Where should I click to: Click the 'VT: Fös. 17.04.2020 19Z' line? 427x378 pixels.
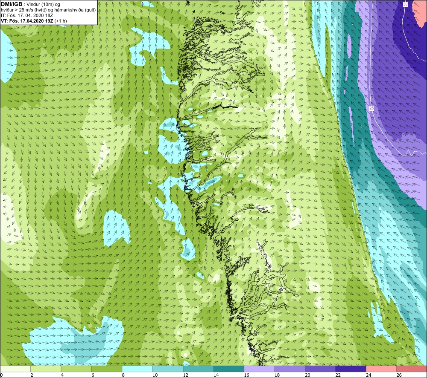(27, 21)
